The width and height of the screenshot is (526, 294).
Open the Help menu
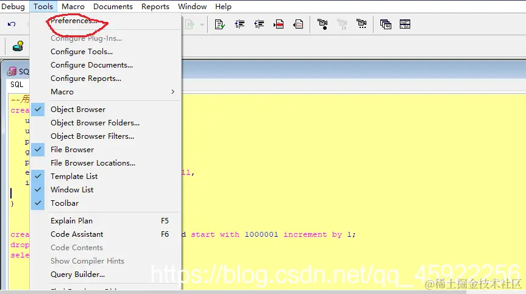224,7
